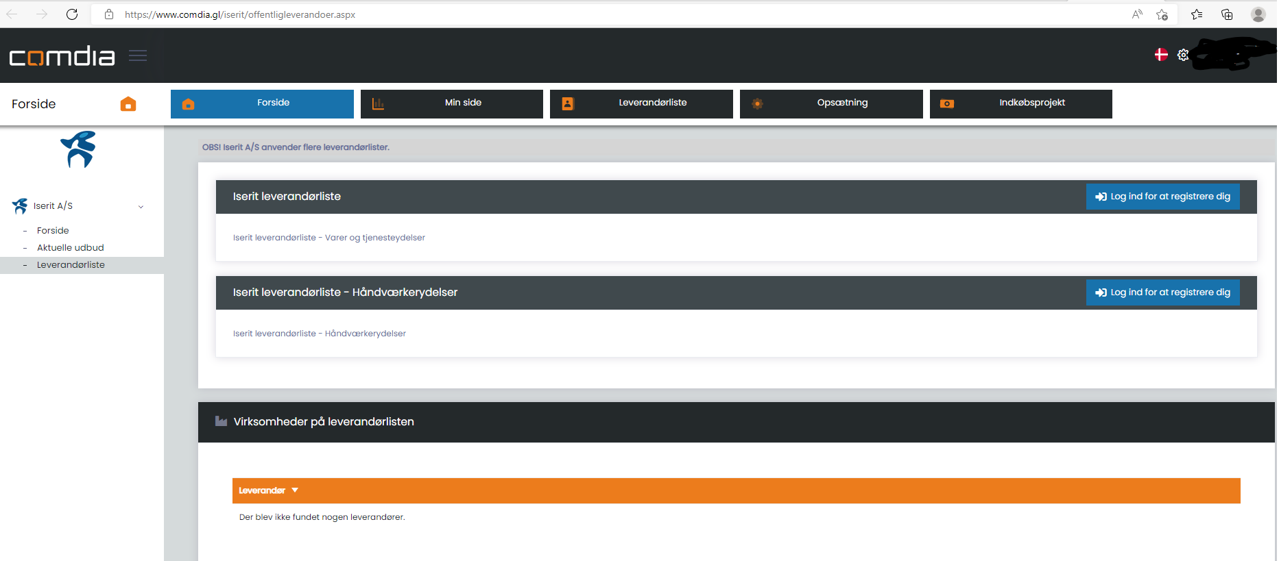Go forward in browser history
1279x561 pixels.
(42, 14)
